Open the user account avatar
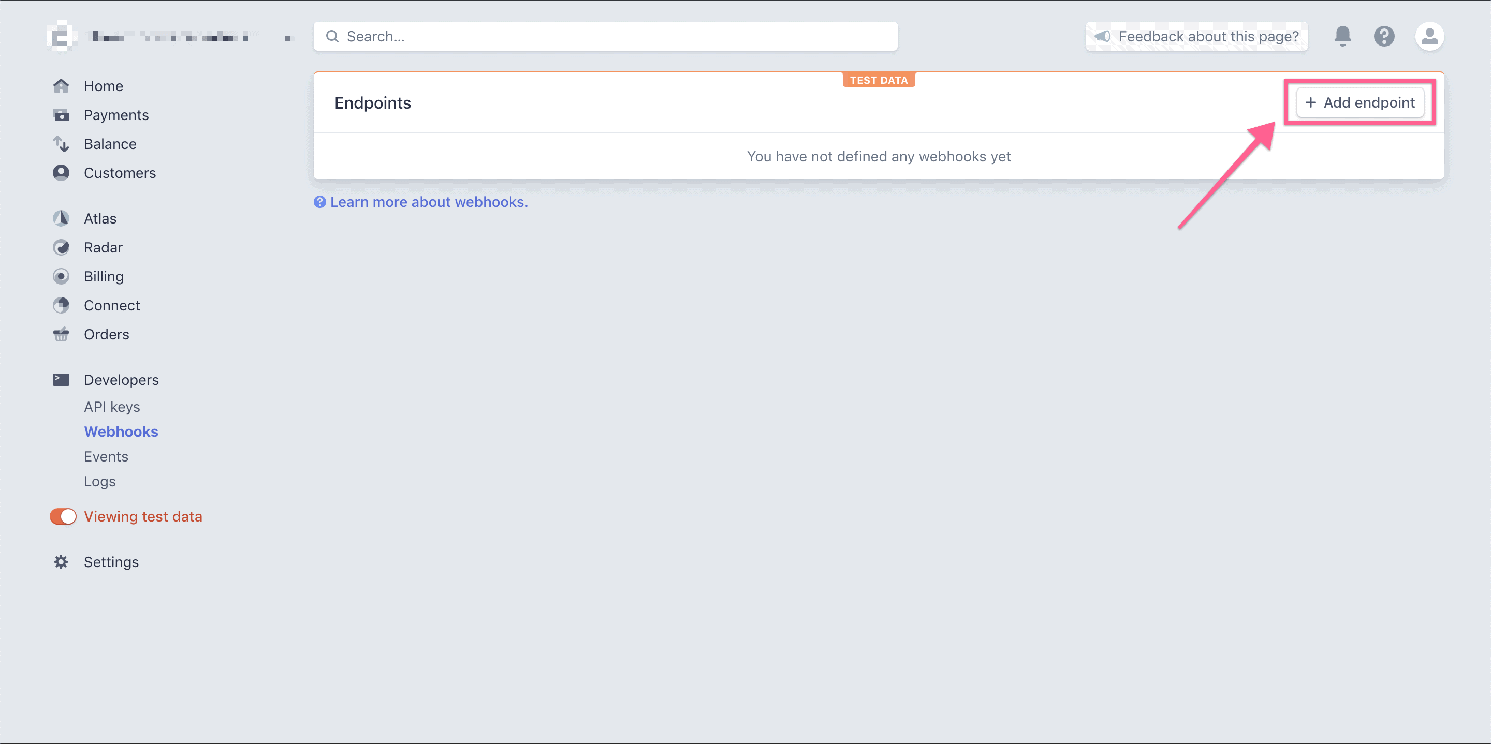The height and width of the screenshot is (744, 1491). pyautogui.click(x=1429, y=36)
